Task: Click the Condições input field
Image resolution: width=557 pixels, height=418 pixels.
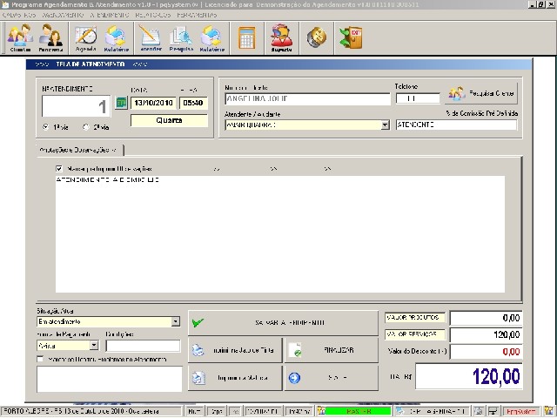Action: [143, 346]
